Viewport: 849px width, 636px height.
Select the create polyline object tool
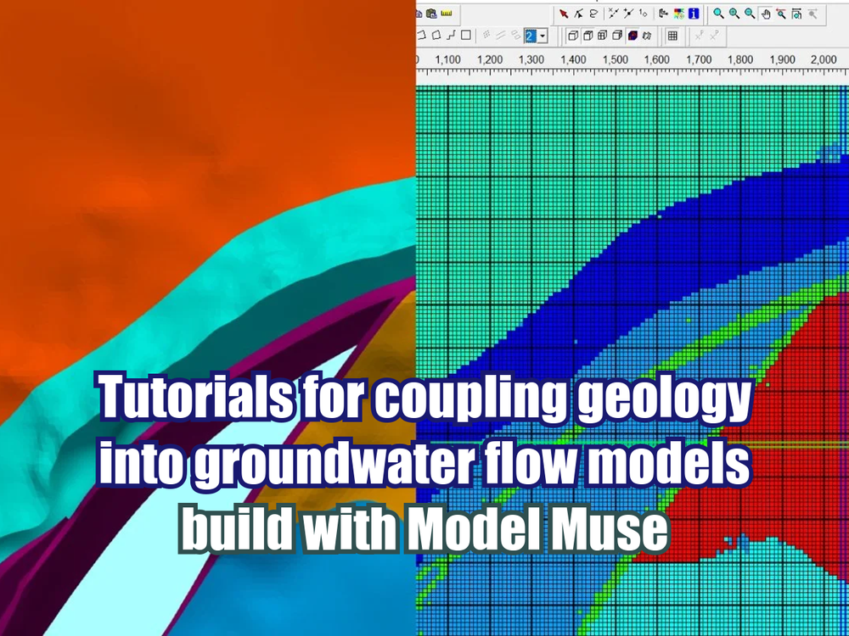[x=424, y=36]
